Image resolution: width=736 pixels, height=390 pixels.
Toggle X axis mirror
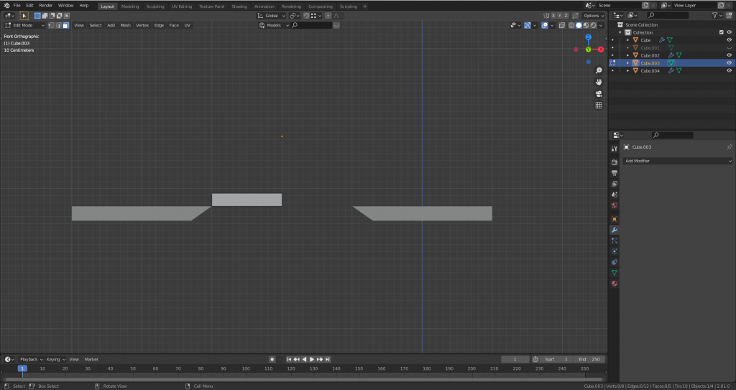(x=553, y=16)
